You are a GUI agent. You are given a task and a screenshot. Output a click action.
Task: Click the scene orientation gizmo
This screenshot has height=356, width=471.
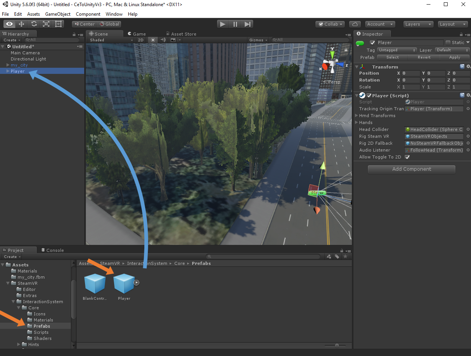332,63
